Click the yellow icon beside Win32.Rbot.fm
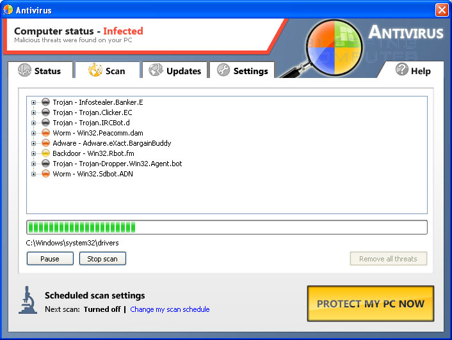Viewport: 452px width, 340px height. tap(45, 153)
